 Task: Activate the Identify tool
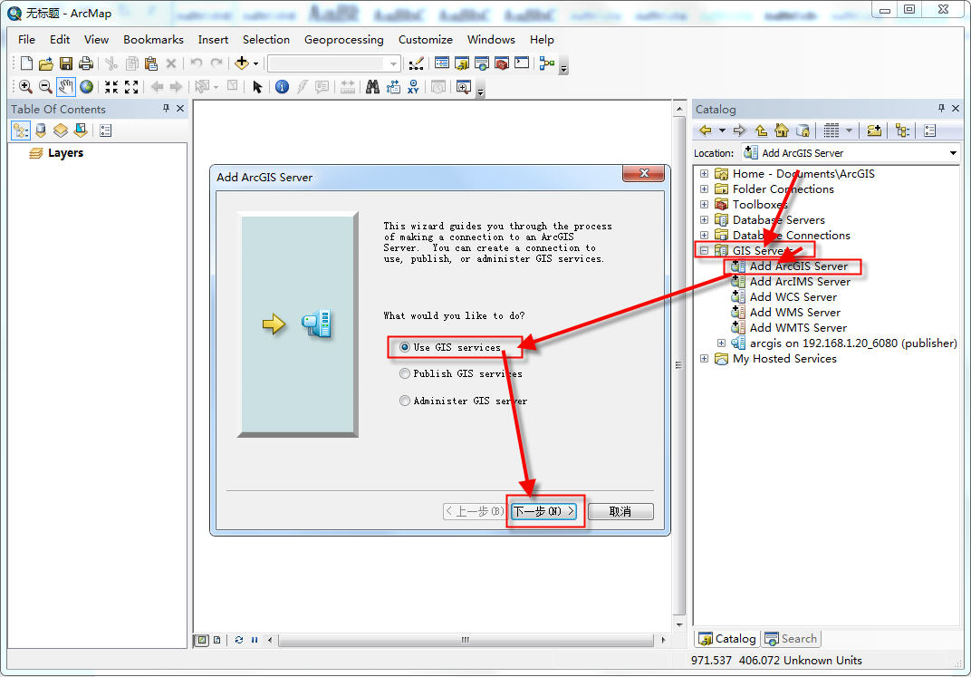click(282, 87)
